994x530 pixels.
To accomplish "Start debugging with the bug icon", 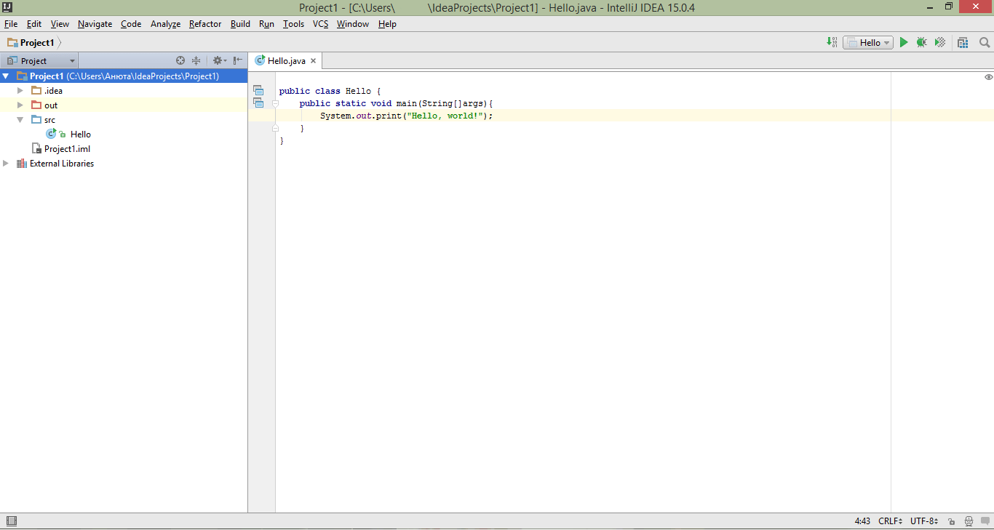I will pos(922,42).
